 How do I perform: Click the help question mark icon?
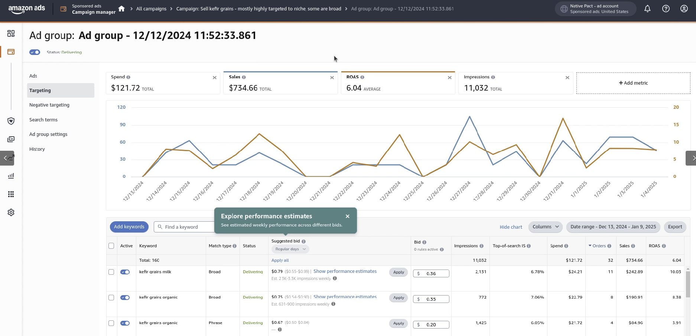tap(666, 9)
